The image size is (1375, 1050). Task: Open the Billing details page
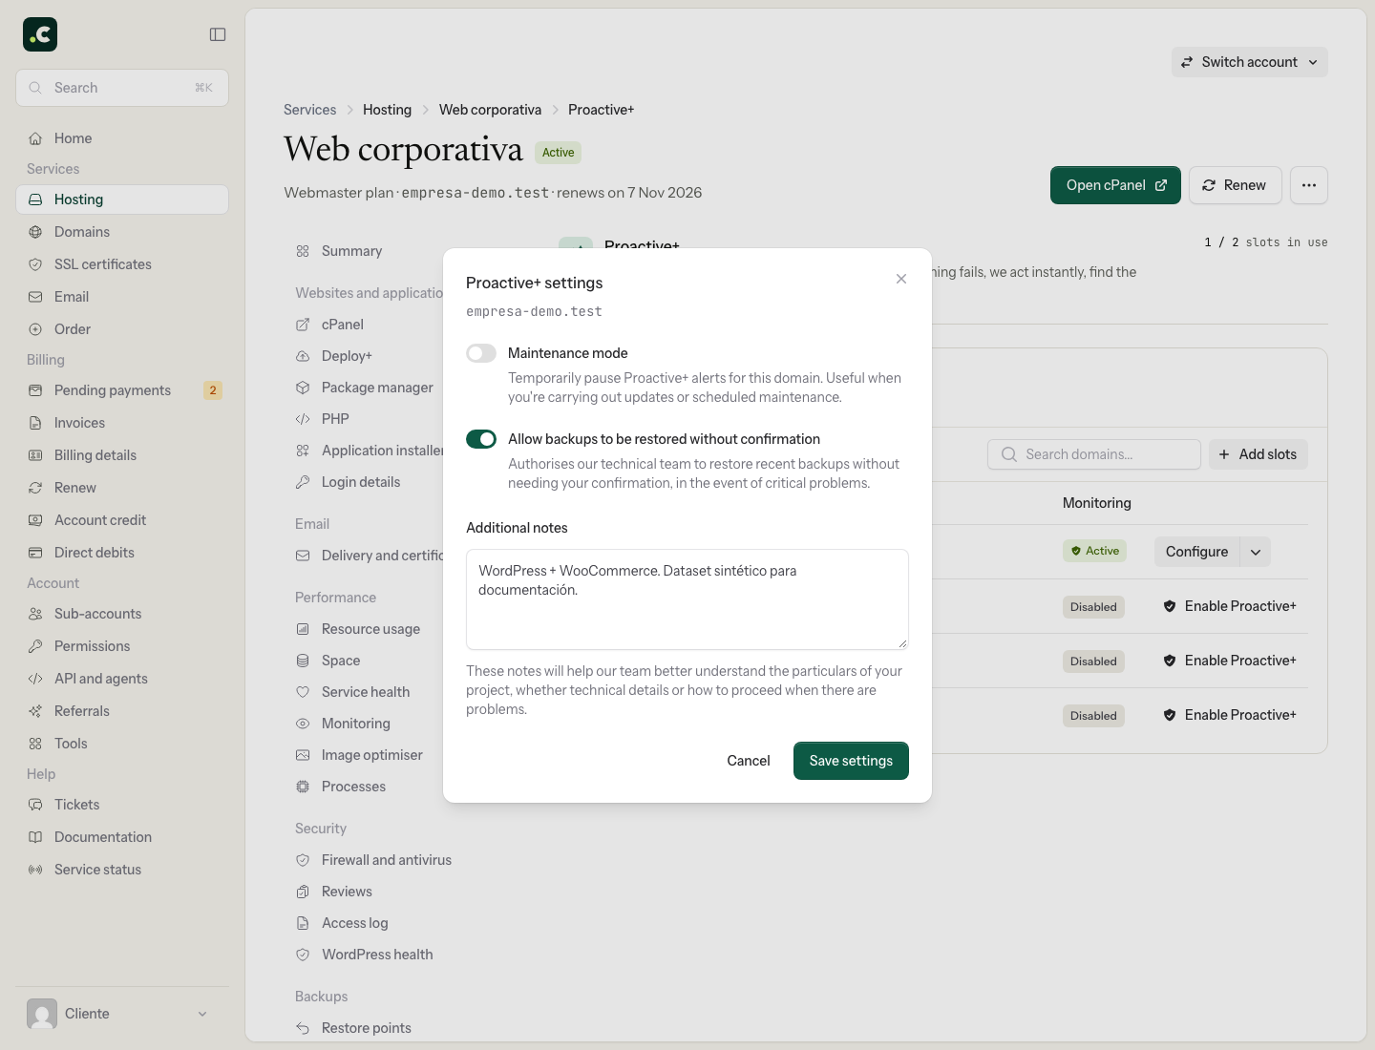(x=122, y=455)
